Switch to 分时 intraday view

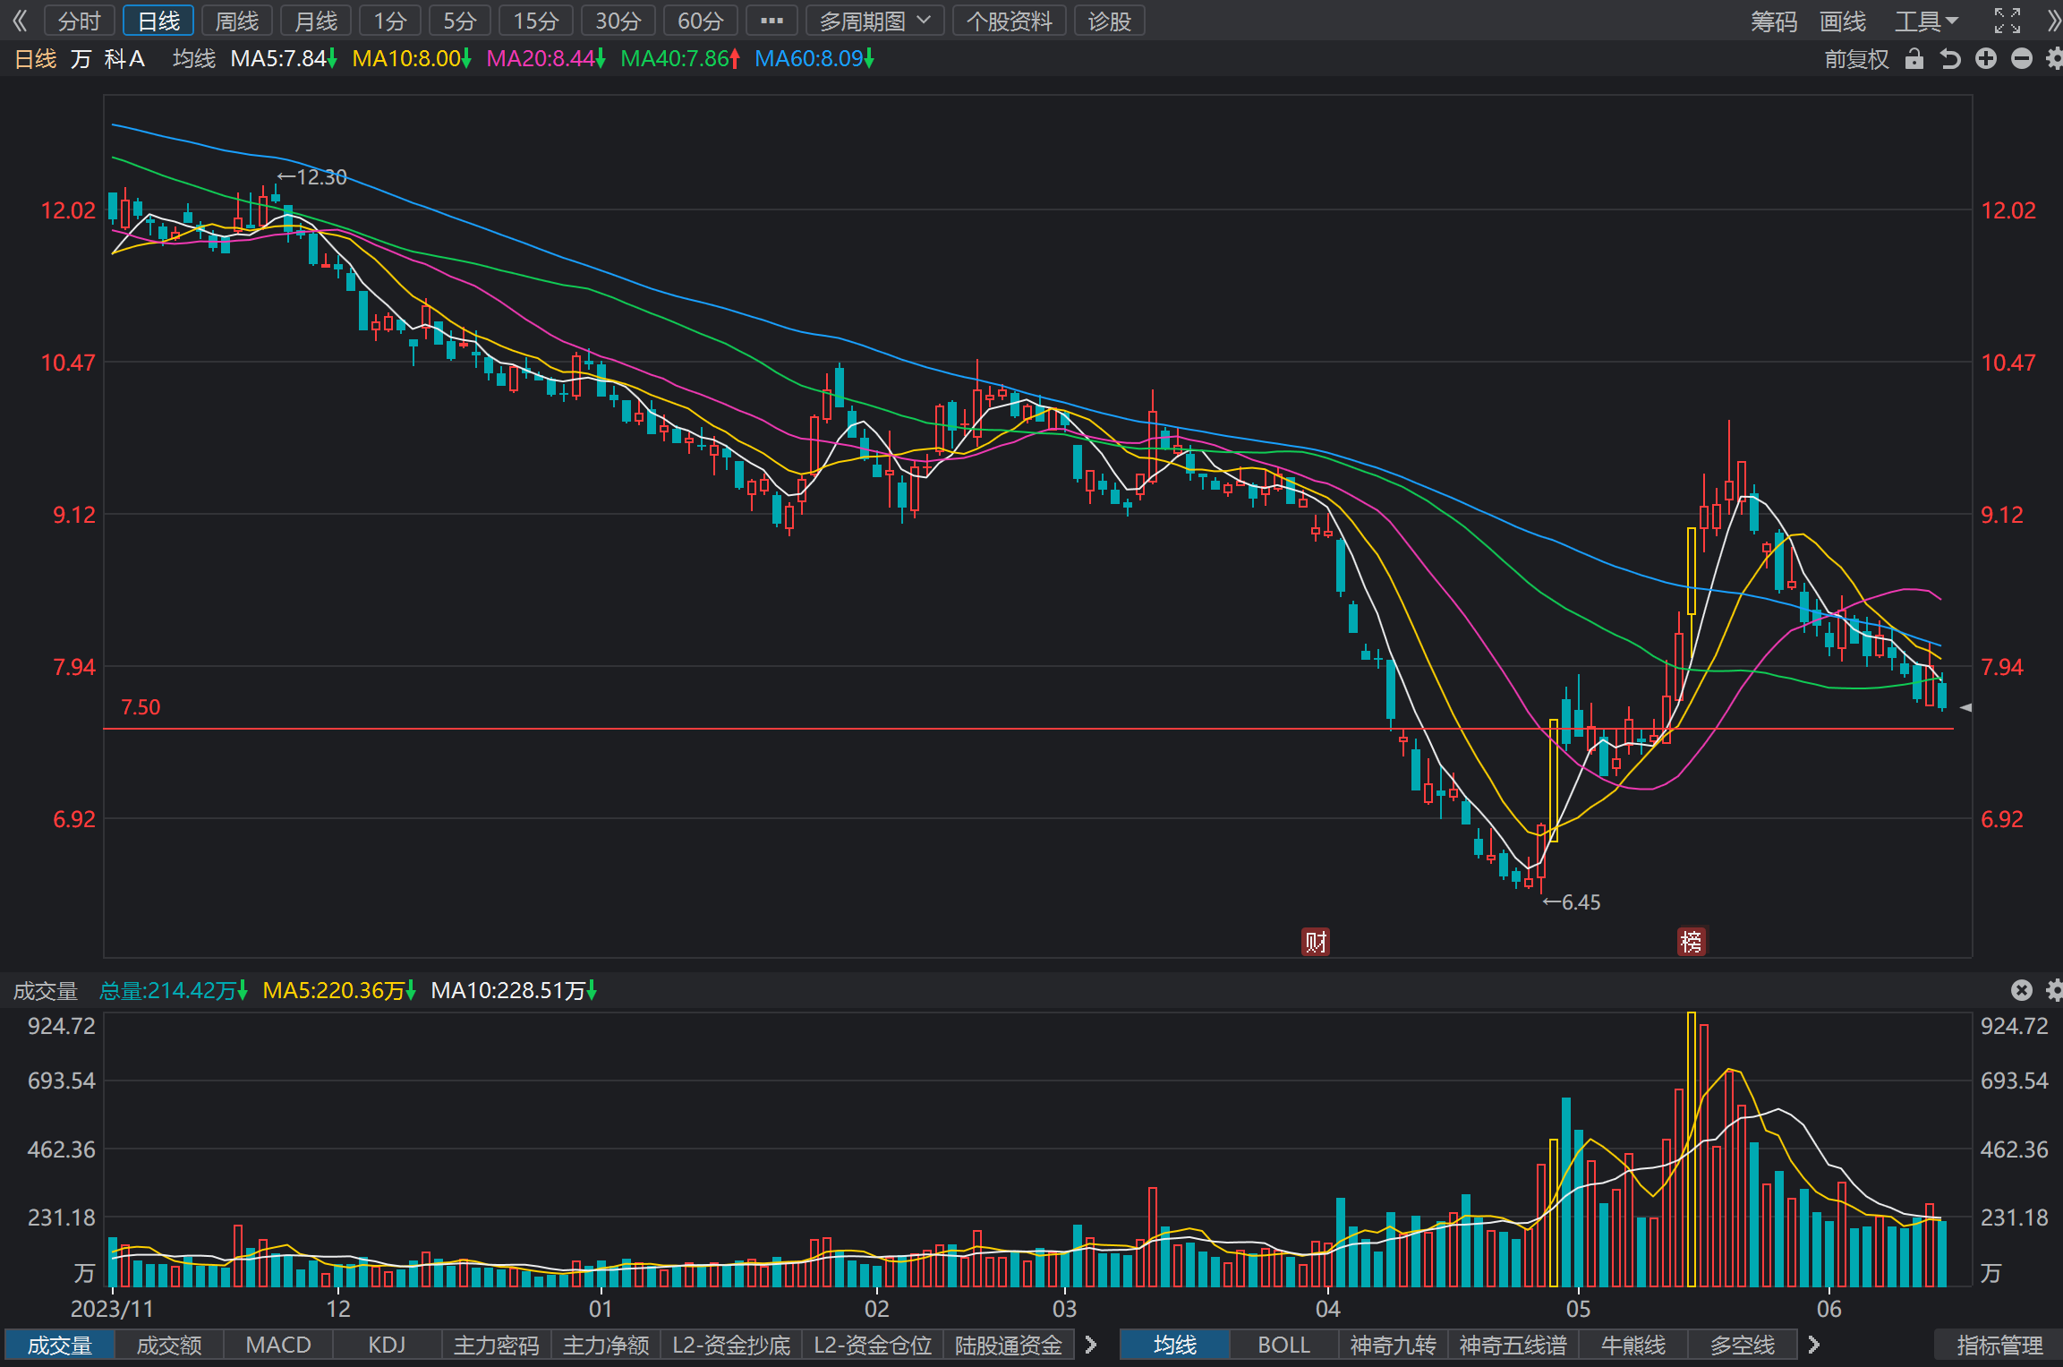click(x=80, y=20)
